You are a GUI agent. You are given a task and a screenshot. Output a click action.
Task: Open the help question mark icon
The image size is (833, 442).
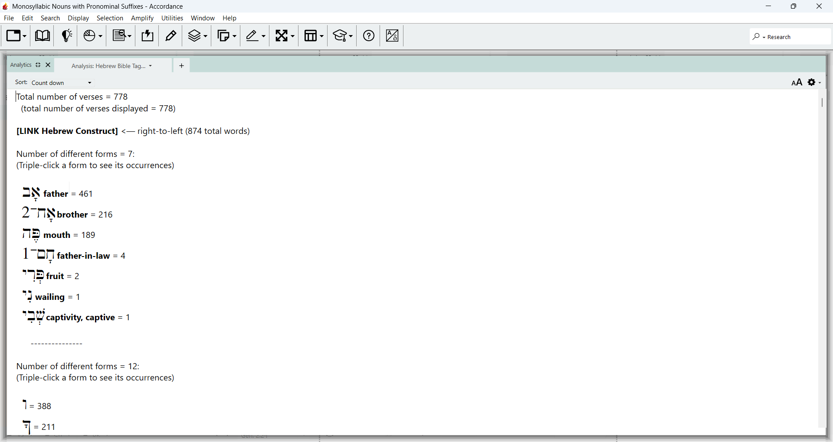pyautogui.click(x=369, y=36)
